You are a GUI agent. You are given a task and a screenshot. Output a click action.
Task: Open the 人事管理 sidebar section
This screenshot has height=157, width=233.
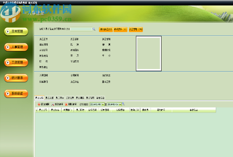point(16,47)
